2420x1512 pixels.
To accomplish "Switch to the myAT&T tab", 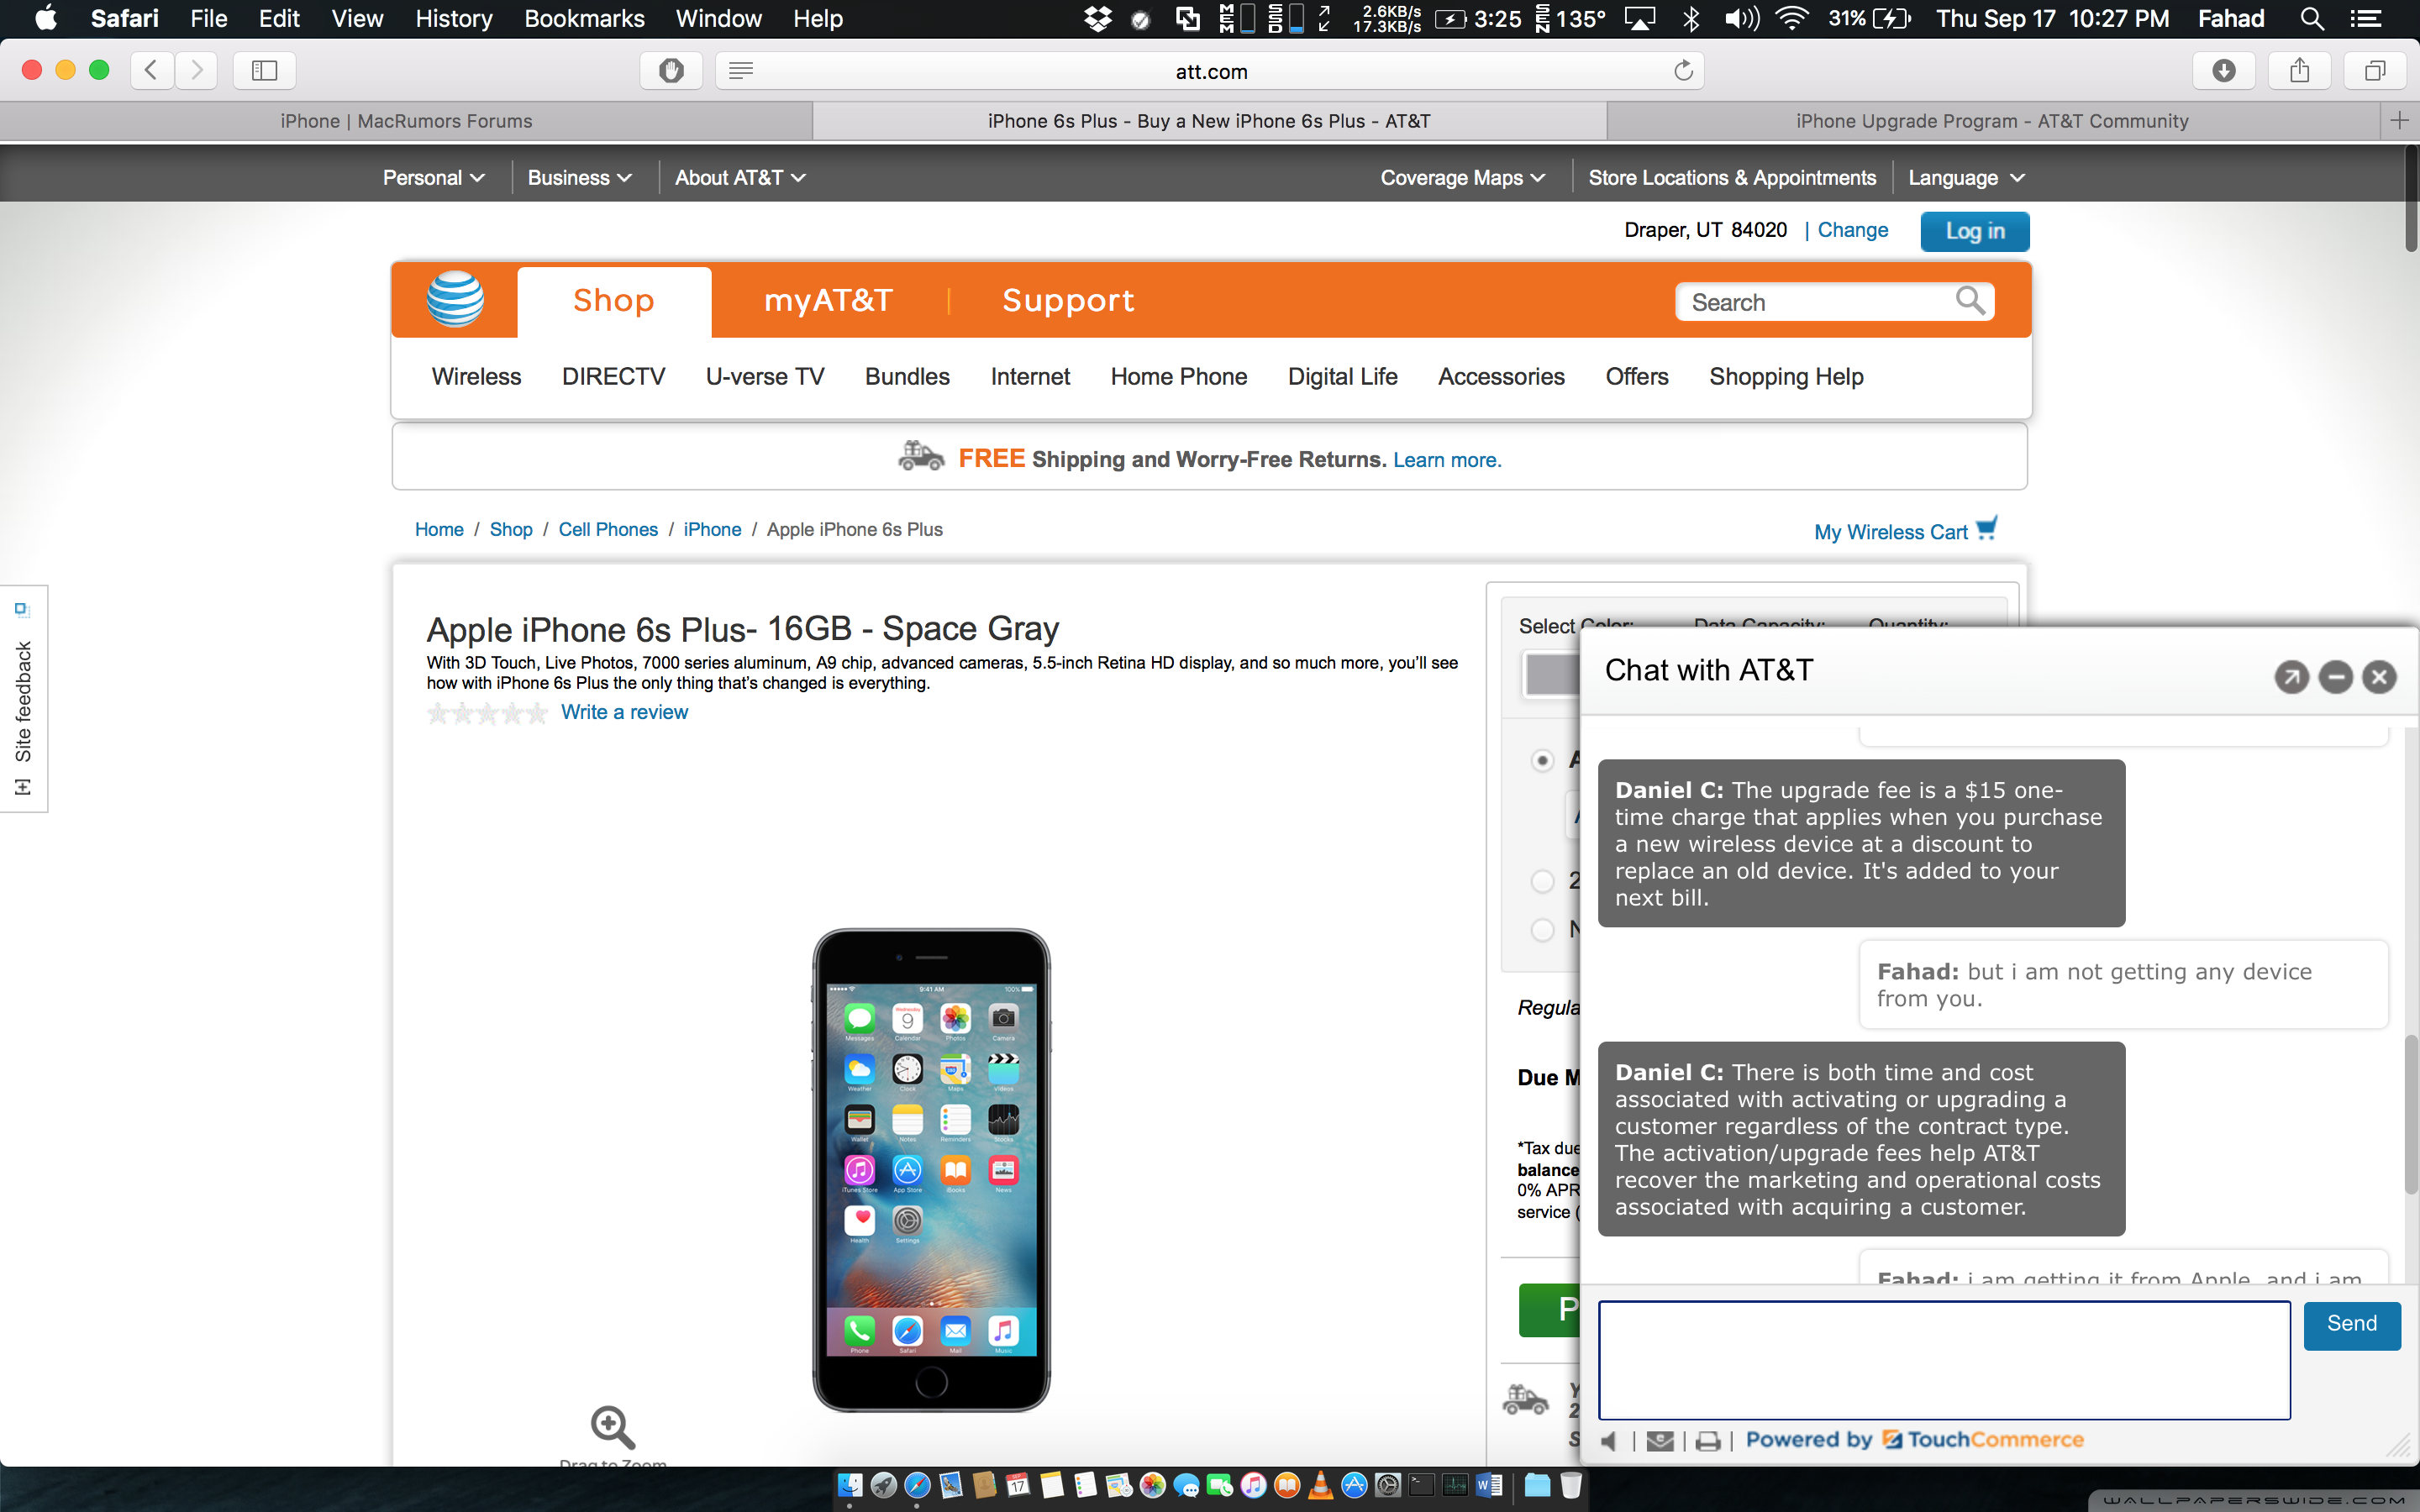I will click(x=828, y=300).
